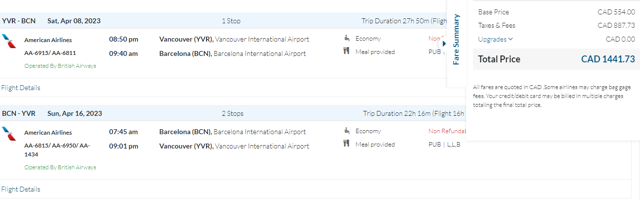
Task: Click Economy seat icon on return flight
Action: tap(347, 131)
